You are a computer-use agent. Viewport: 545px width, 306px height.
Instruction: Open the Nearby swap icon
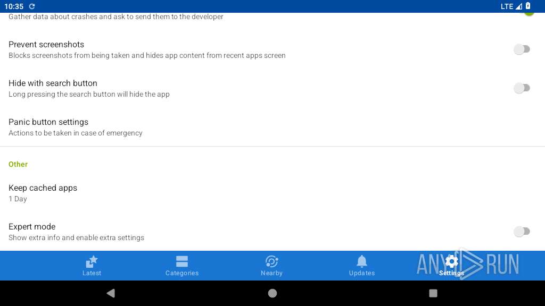pos(272,261)
